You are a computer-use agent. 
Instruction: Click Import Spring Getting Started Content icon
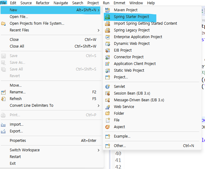tap(108, 23)
